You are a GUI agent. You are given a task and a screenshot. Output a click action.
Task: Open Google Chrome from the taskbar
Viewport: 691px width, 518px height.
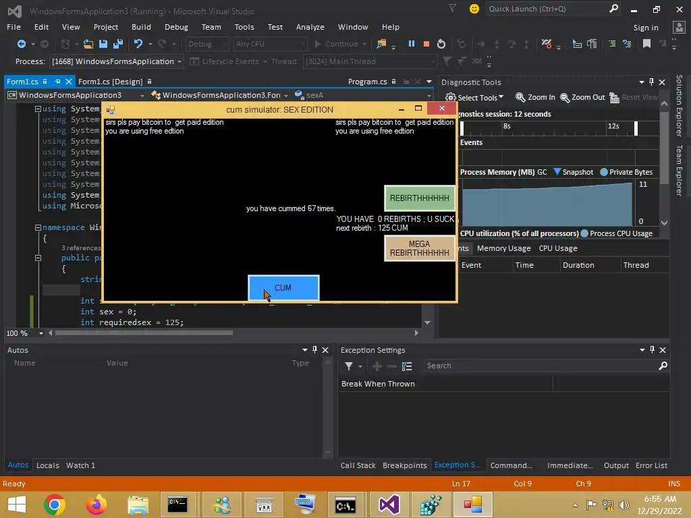coord(55,505)
